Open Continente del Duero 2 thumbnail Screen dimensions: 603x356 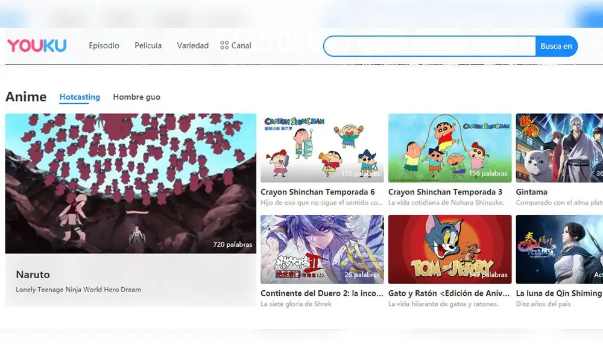click(x=321, y=248)
